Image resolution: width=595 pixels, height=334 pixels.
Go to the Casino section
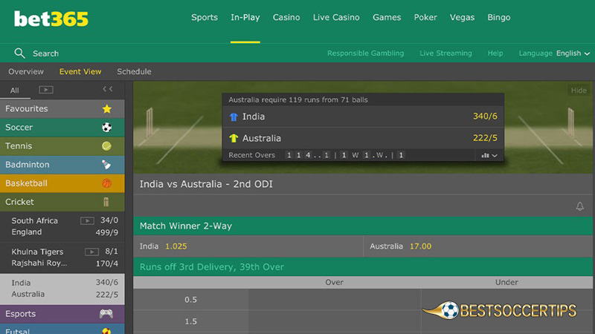point(286,17)
